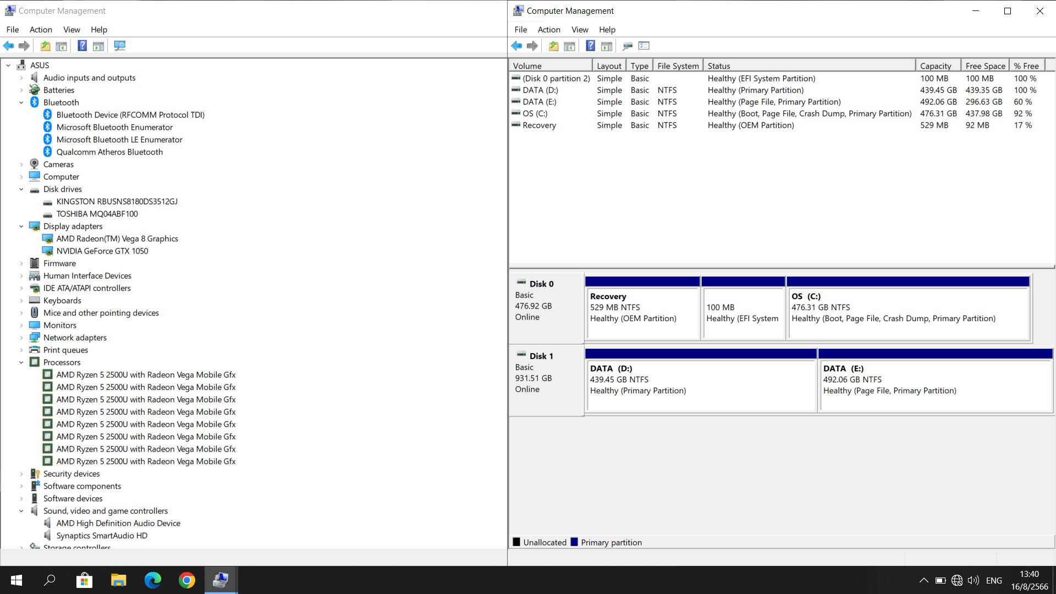The height and width of the screenshot is (594, 1056).
Task: Click the Help icon in right window toolbar
Action: [590, 46]
